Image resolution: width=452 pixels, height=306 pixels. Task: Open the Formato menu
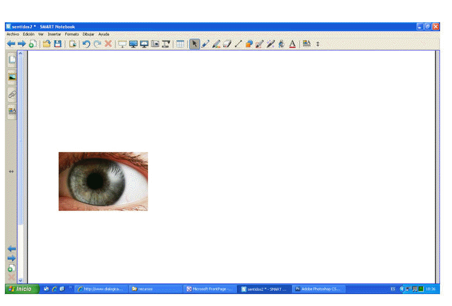(72, 34)
